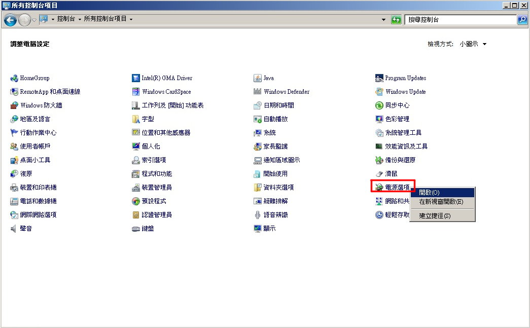This screenshot has height=328, width=530.
Task: Open the 效能資訊及工具 link
Action: pos(406,147)
